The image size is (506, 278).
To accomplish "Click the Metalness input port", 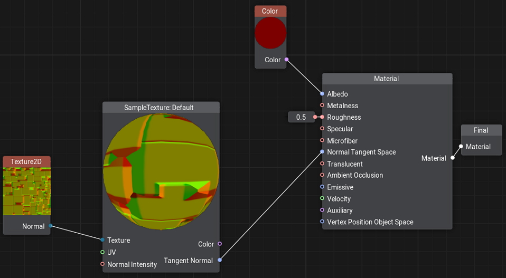I will (322, 106).
